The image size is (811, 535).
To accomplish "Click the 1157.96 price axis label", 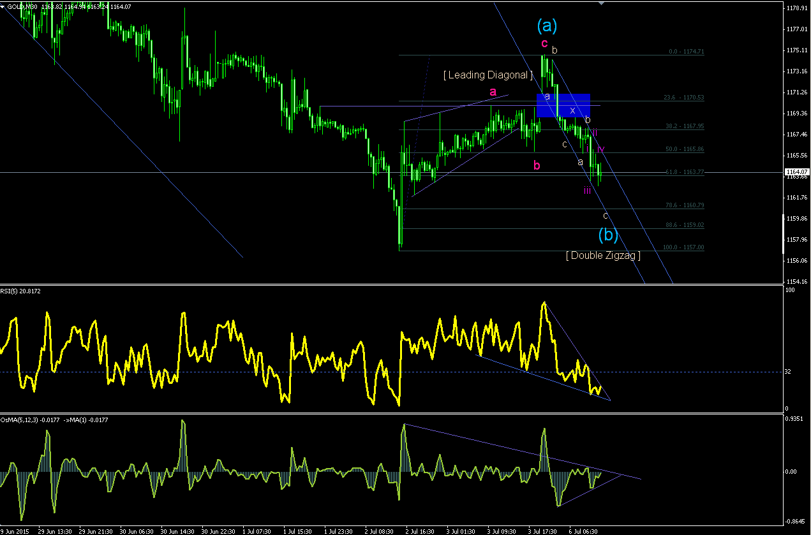I will coord(797,240).
